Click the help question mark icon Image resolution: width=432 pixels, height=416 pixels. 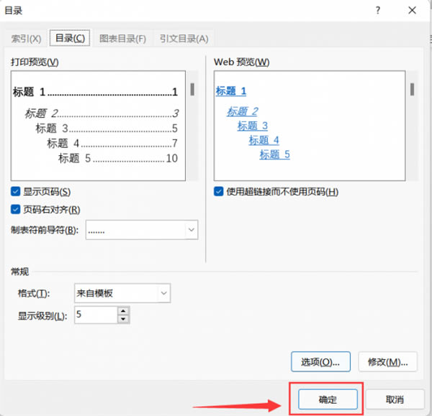click(378, 11)
